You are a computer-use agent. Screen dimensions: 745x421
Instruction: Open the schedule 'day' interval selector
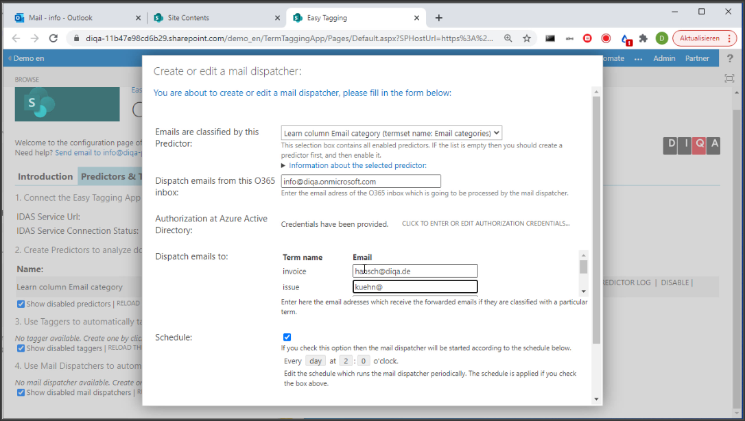click(x=315, y=361)
